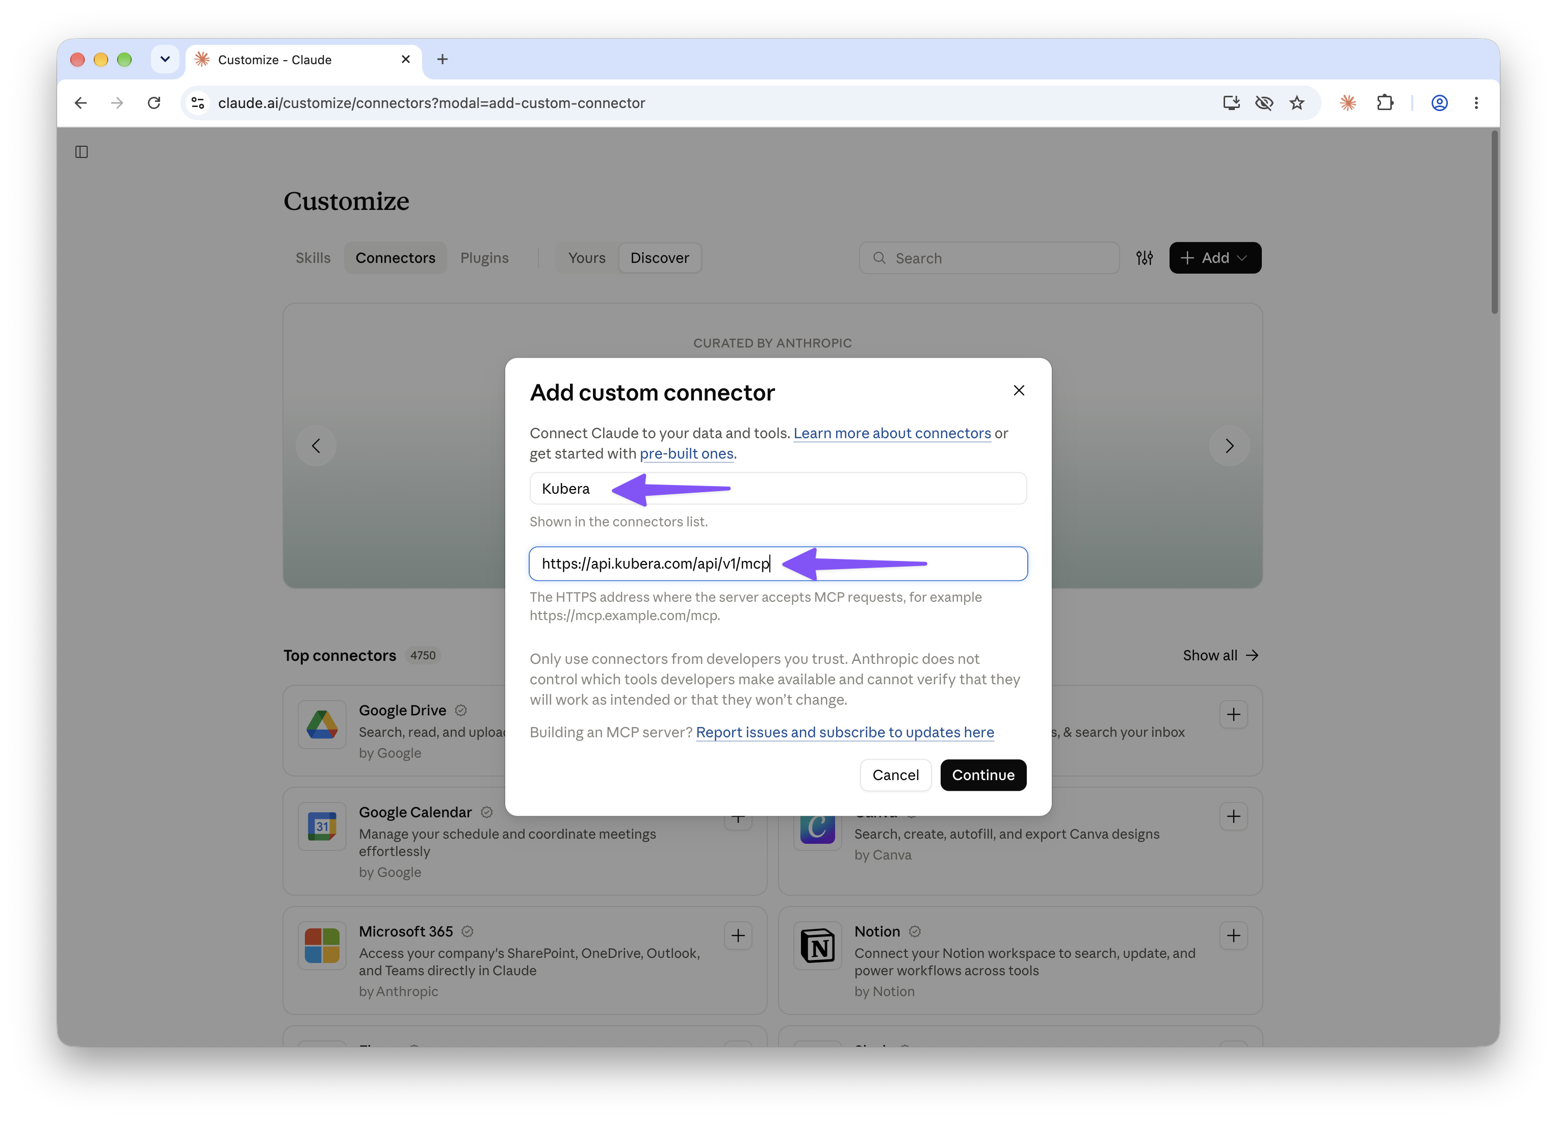Viewport: 1557px width, 1122px height.
Task: Go to previous curated carousel slide
Action: (316, 446)
